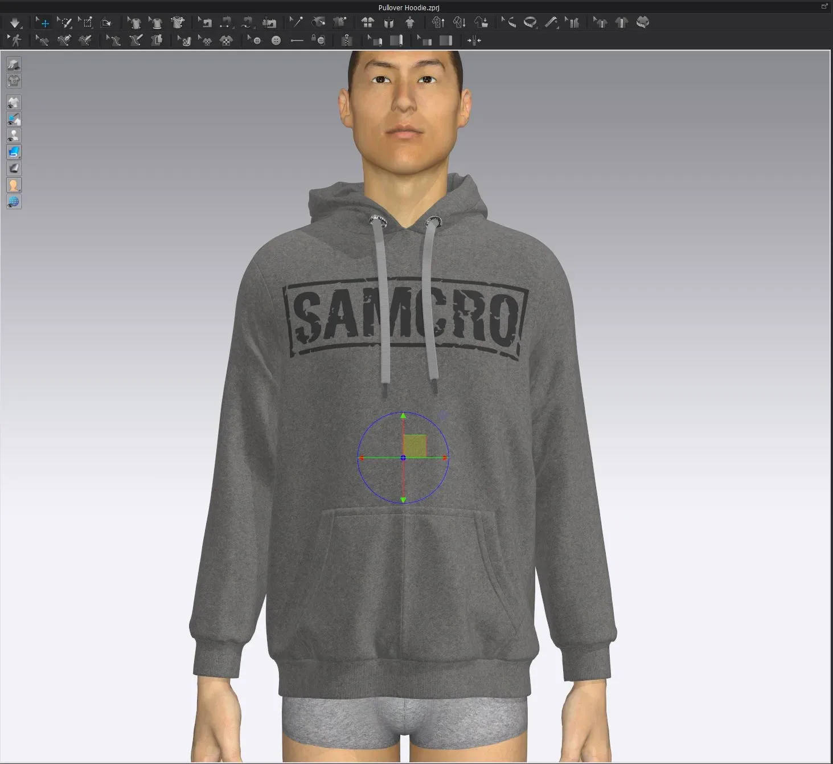The width and height of the screenshot is (833, 764).
Task: Select the garment measure edit tool
Action: tap(573, 23)
